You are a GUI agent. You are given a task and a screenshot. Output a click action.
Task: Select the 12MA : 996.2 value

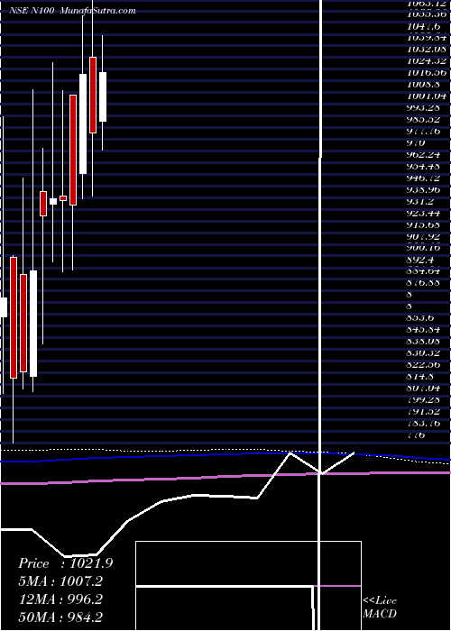click(x=60, y=599)
